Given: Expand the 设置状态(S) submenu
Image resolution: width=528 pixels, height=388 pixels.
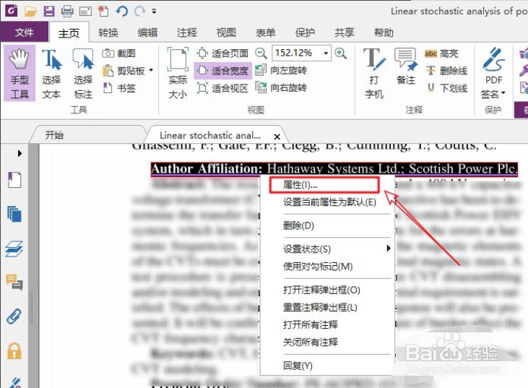Looking at the screenshot, I should [327, 249].
